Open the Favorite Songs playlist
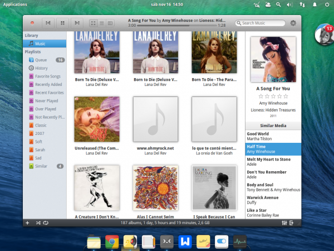 tap(45, 76)
